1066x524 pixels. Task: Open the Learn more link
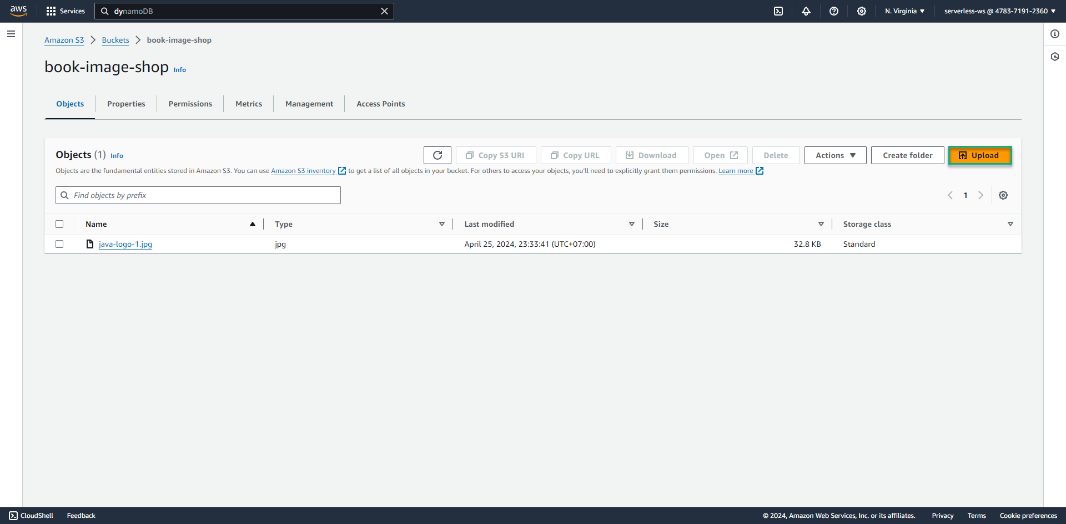click(x=741, y=171)
